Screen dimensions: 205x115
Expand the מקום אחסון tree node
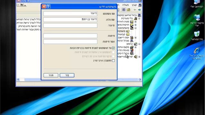pyautogui.click(x=135, y=47)
